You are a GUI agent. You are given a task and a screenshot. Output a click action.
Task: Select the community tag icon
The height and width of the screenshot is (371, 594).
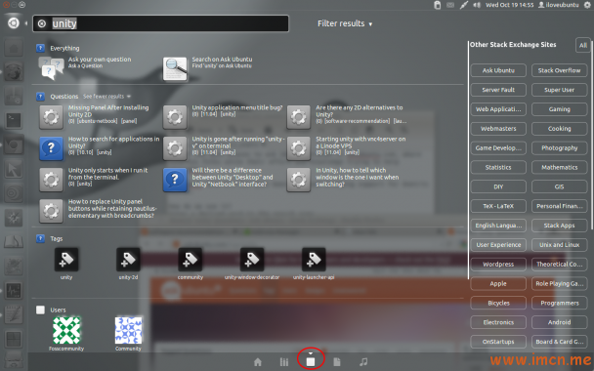[191, 260]
